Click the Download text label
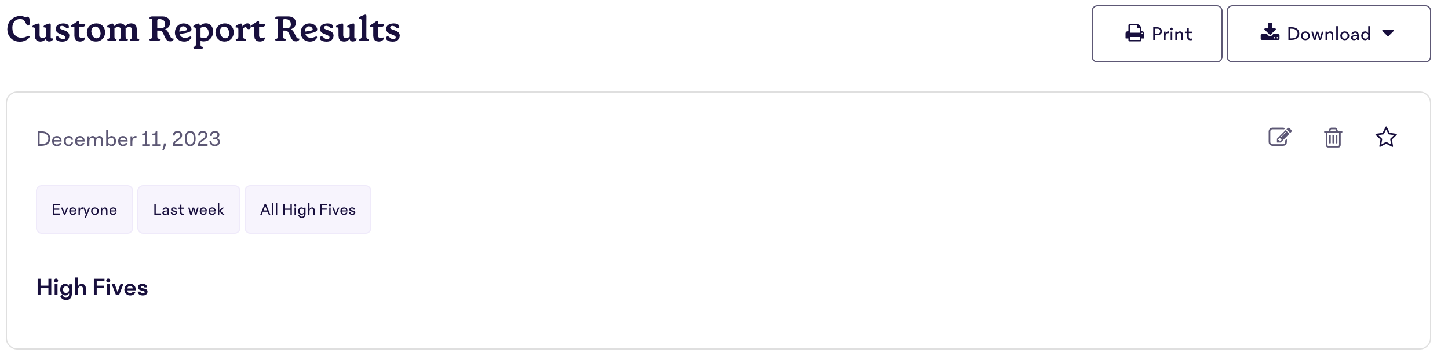Image resolution: width=1437 pixels, height=353 pixels. tap(1329, 34)
